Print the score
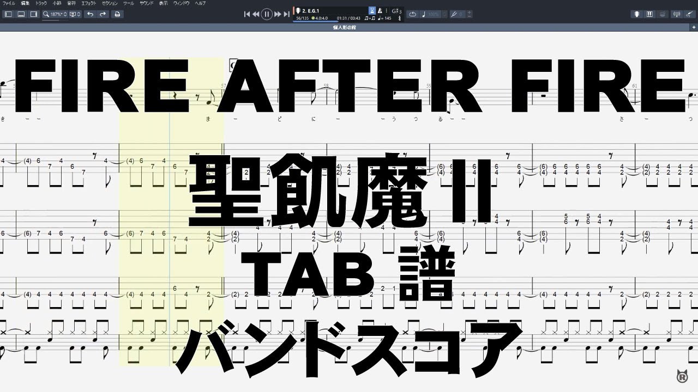This screenshot has width=698, height=392. point(117,14)
